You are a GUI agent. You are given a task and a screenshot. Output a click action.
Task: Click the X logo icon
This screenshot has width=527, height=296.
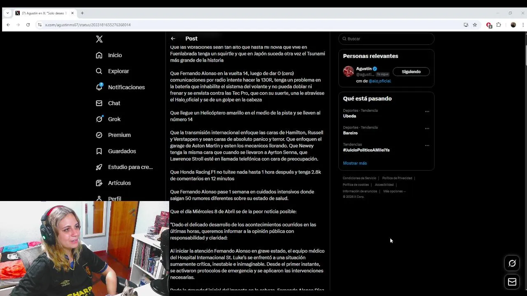[x=99, y=39]
